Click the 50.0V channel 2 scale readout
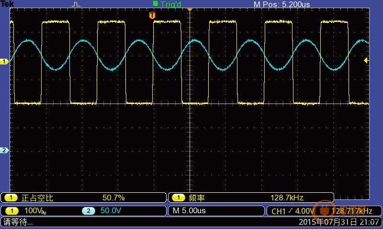383x229 pixels. [111, 210]
